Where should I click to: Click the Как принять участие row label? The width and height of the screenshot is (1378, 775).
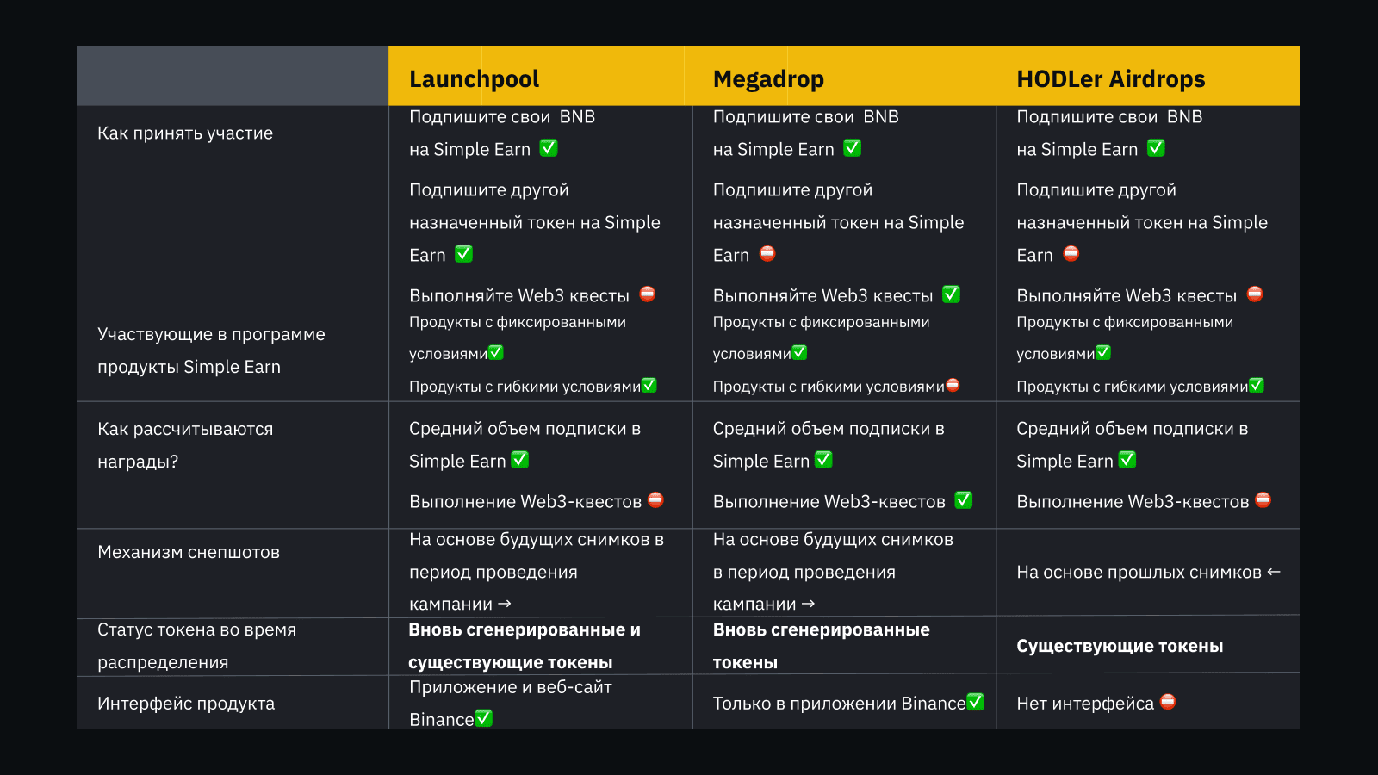click(185, 133)
